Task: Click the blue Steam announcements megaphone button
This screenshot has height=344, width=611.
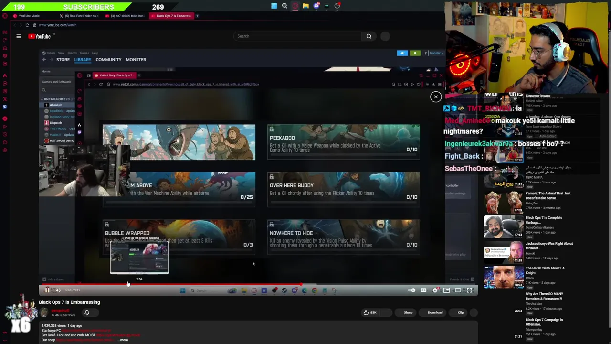Action: [402, 53]
